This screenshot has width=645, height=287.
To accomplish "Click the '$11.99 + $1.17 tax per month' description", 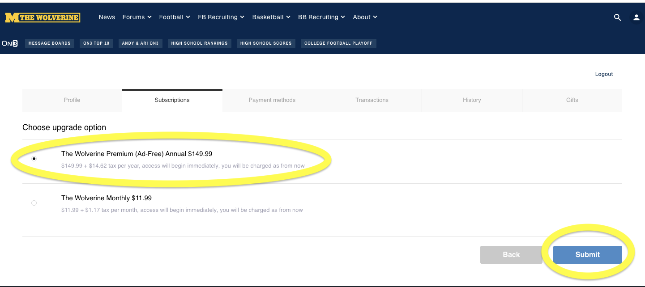I will [x=182, y=210].
